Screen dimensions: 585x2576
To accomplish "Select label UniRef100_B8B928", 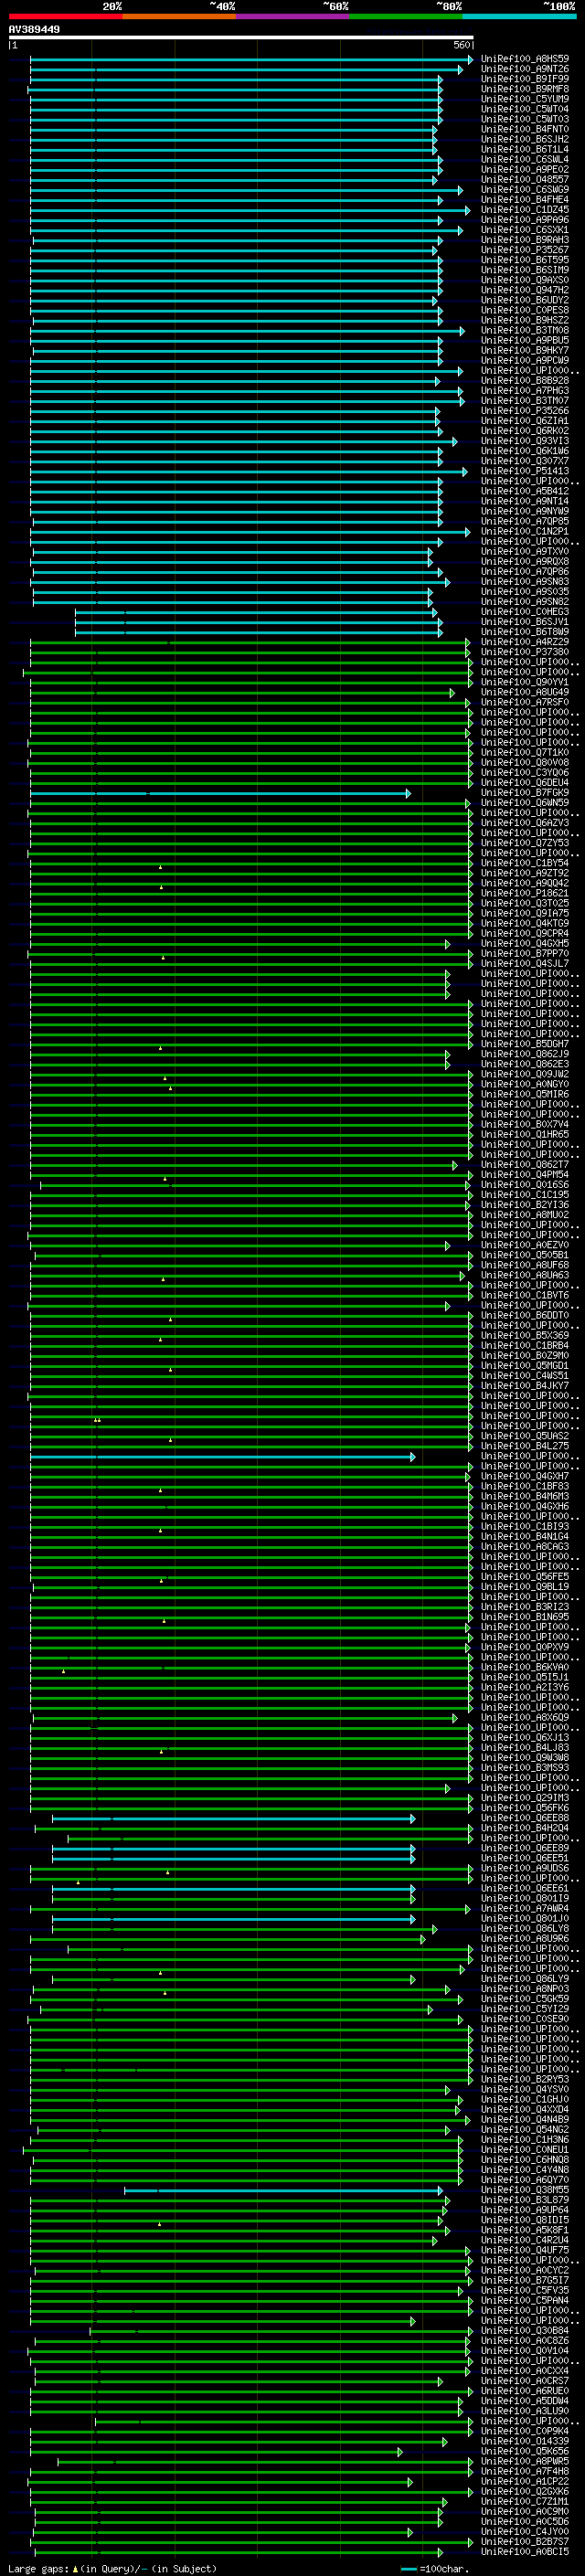I will [x=525, y=380].
